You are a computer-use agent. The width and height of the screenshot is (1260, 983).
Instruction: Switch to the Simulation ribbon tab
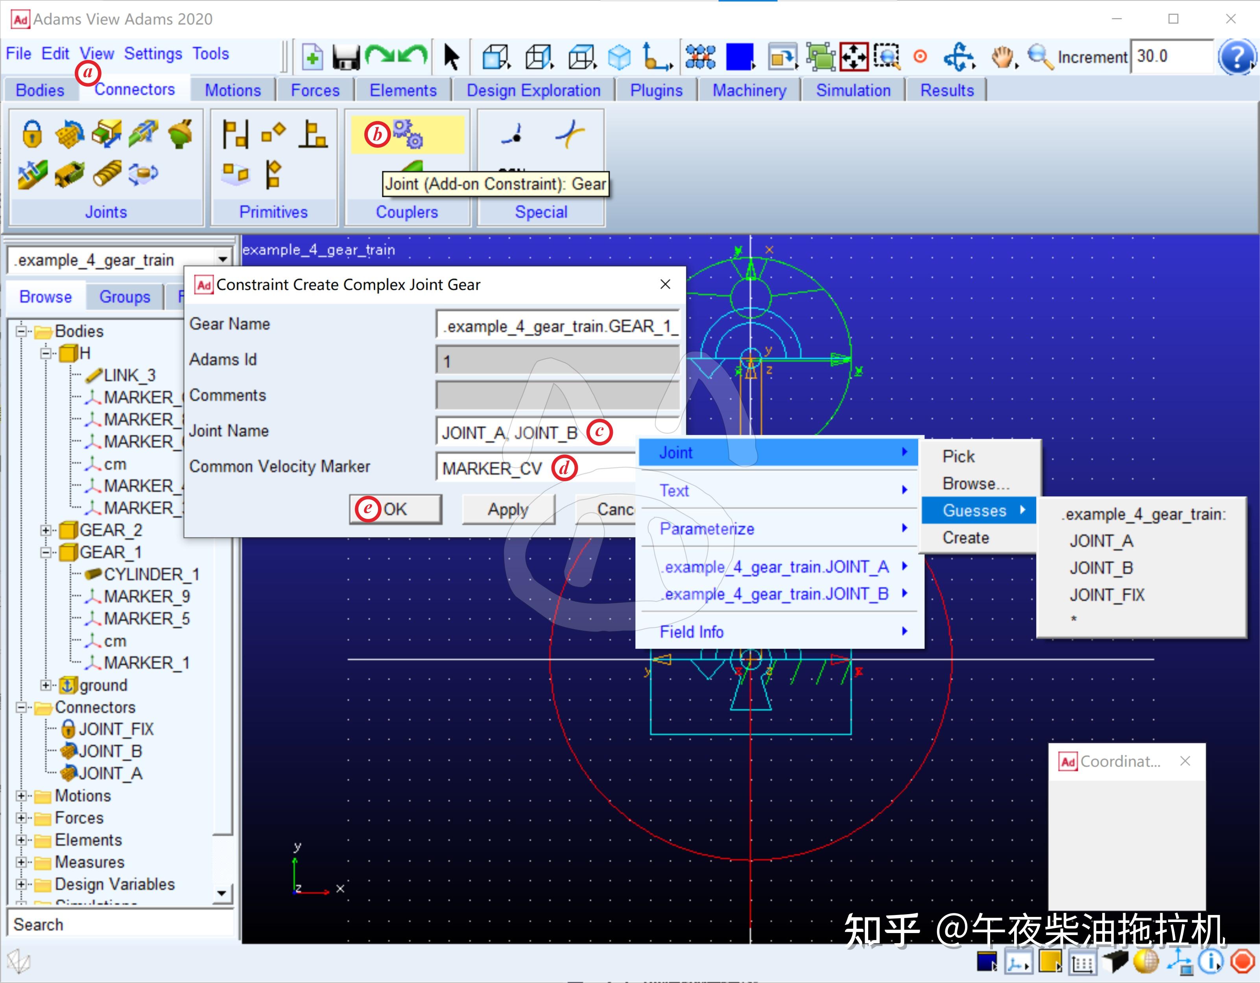(853, 90)
